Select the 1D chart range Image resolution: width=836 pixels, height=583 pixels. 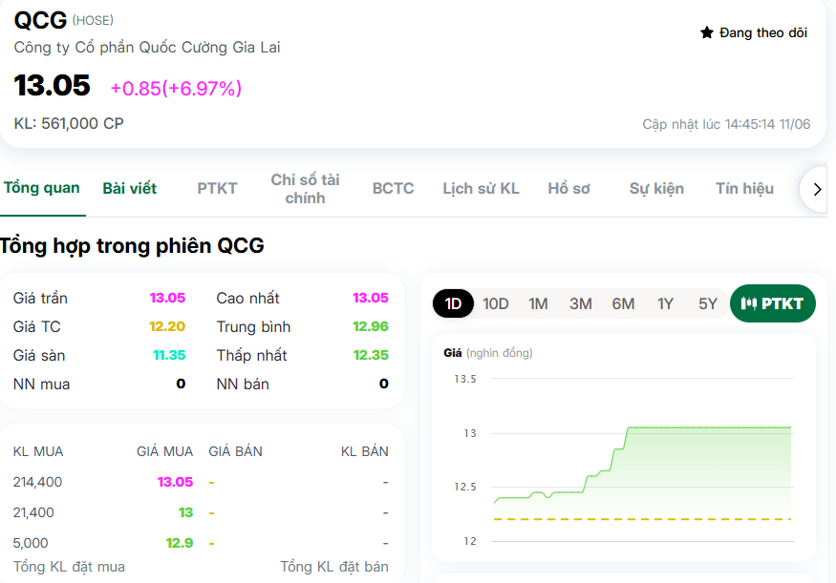pos(453,303)
